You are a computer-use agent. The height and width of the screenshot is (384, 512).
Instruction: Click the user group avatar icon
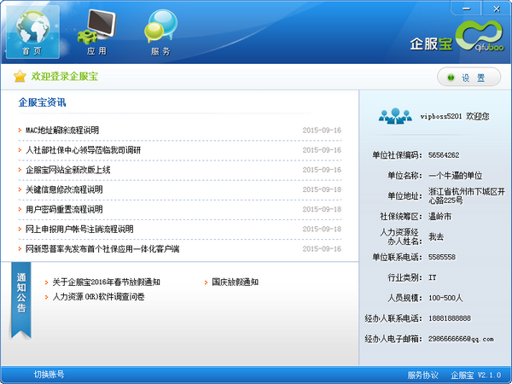tap(395, 116)
